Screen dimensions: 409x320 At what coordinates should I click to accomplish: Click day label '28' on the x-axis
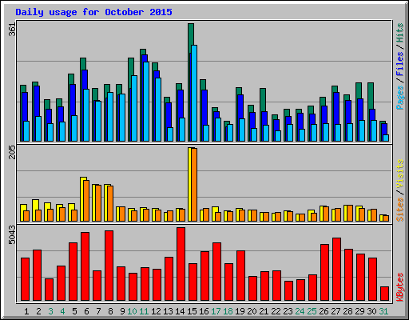click(x=347, y=311)
